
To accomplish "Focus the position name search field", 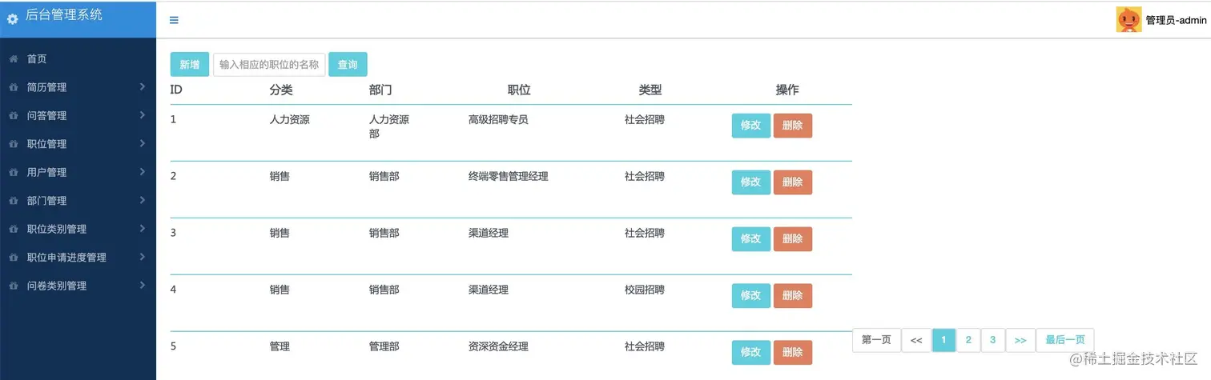I will click(269, 64).
